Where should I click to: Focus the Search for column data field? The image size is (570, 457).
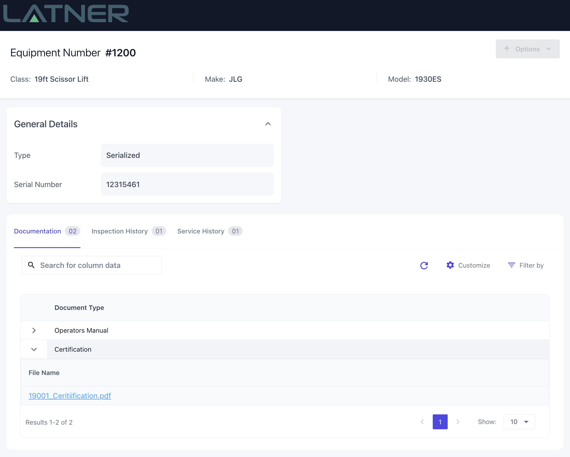(x=96, y=265)
